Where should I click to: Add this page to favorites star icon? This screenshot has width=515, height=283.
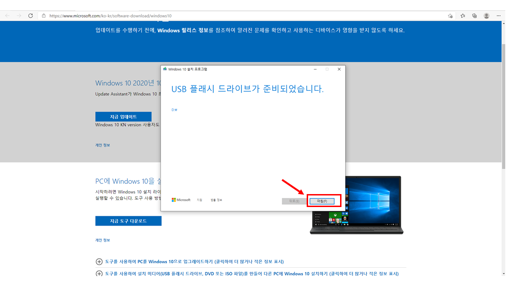tap(451, 16)
